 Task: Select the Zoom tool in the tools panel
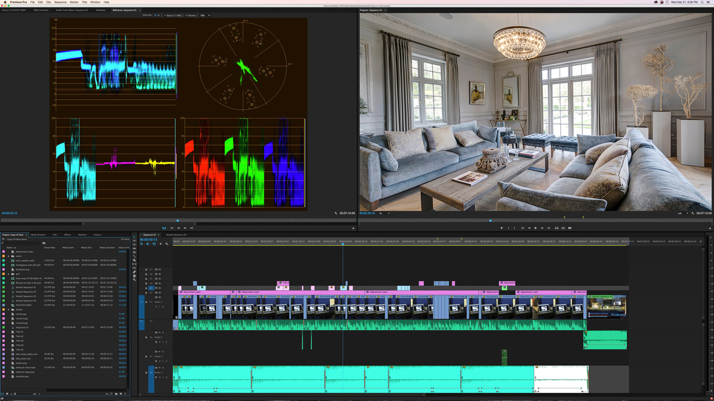[134, 280]
